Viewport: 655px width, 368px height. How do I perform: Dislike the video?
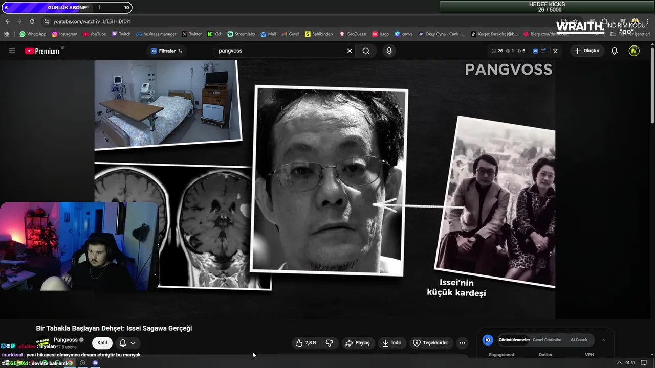[330, 343]
